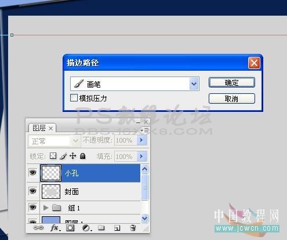This screenshot has height=240, width=287.
Task: Add a layer mask
Action: (x=70, y=228)
